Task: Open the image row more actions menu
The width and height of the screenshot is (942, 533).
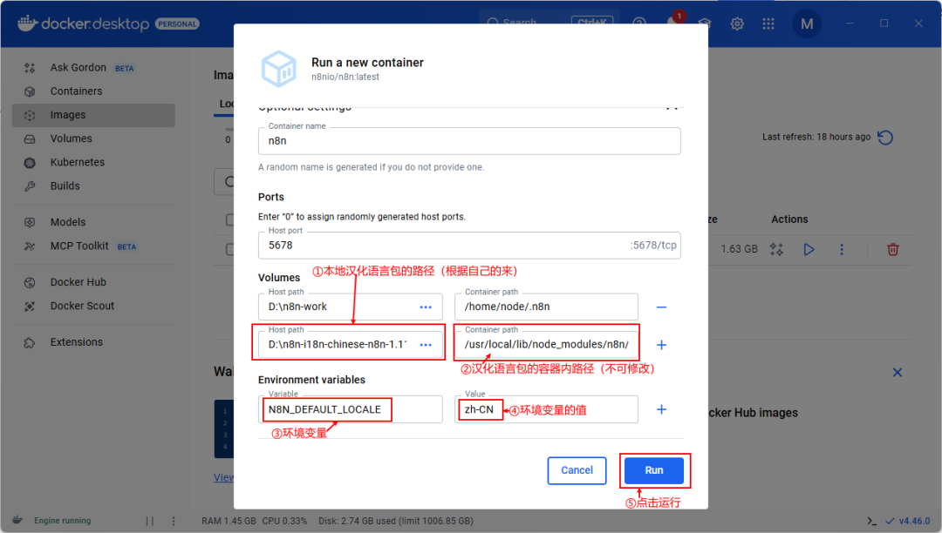Action: tap(842, 249)
